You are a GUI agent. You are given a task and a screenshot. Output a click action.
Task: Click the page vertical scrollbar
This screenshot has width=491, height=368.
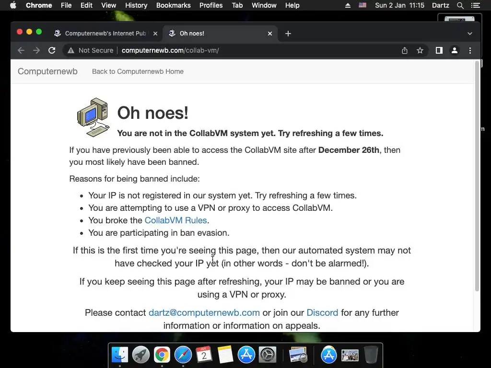[x=477, y=175]
